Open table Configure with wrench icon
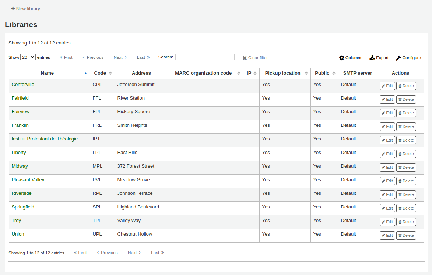Viewport: 432px width, 275px height. (398, 58)
